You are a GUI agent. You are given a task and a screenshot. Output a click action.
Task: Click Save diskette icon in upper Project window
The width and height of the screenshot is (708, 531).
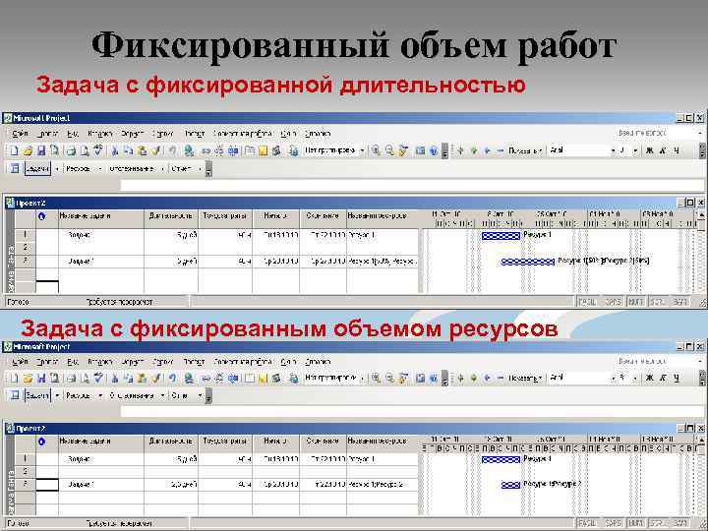coord(41,150)
